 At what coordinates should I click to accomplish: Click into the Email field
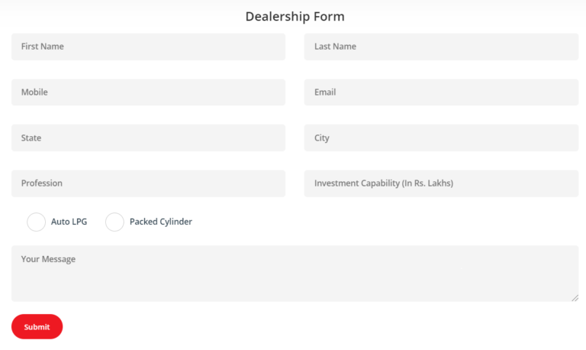(x=441, y=92)
